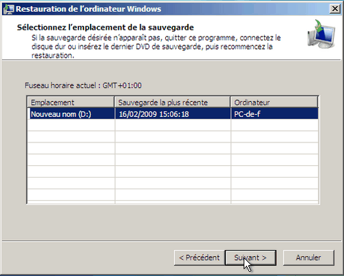Click divider between Emplacement and Sauvegarde headers

click(x=115, y=103)
